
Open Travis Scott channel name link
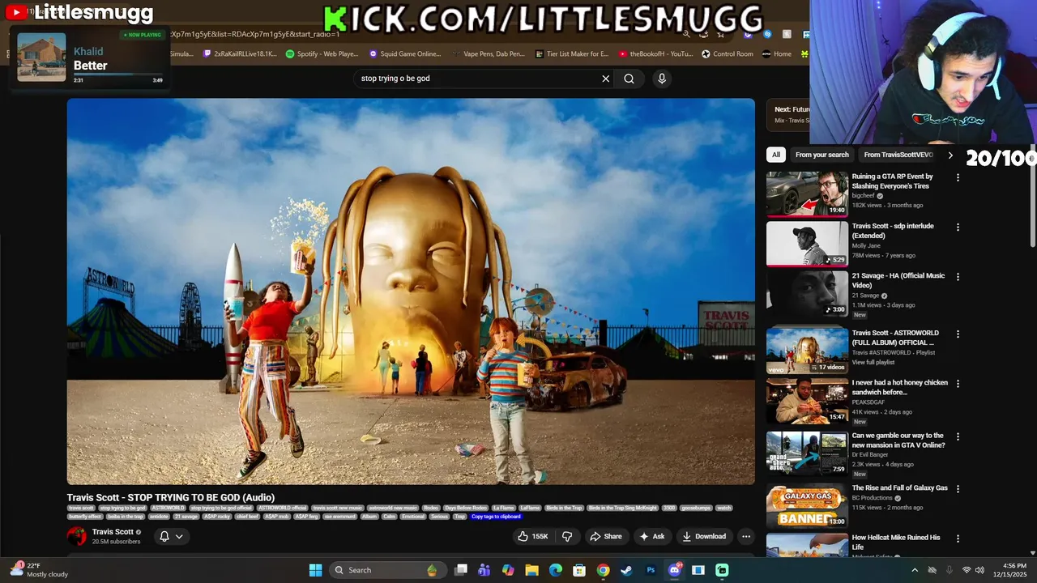click(113, 532)
